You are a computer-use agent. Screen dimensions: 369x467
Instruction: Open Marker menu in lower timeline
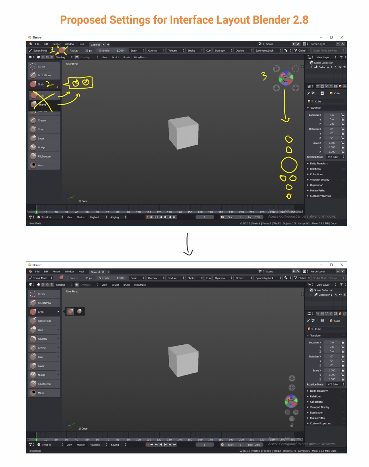[x=81, y=445]
